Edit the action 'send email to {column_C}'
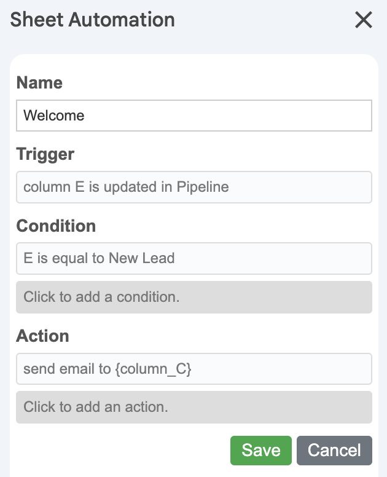 [x=193, y=369]
